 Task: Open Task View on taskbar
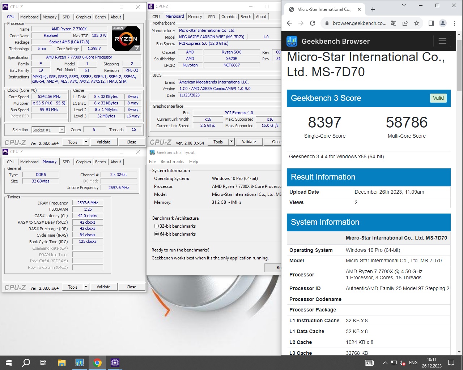point(43,363)
